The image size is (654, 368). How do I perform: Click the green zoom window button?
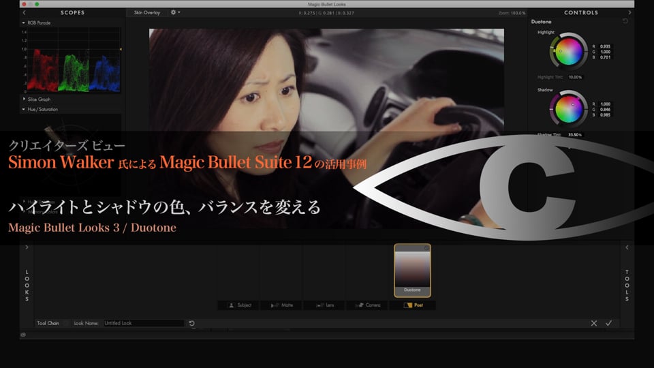[37, 4]
